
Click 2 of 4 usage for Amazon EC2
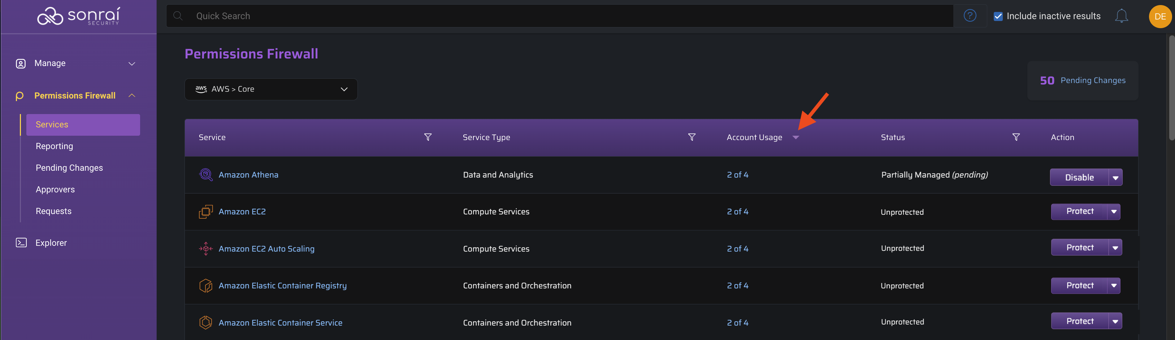pos(738,212)
